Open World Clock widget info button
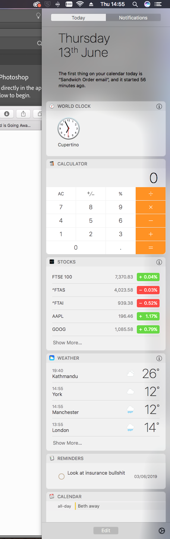Viewport: 170px width, 539px height. (x=159, y=106)
